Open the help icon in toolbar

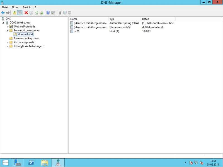pyautogui.click(x=48, y=13)
